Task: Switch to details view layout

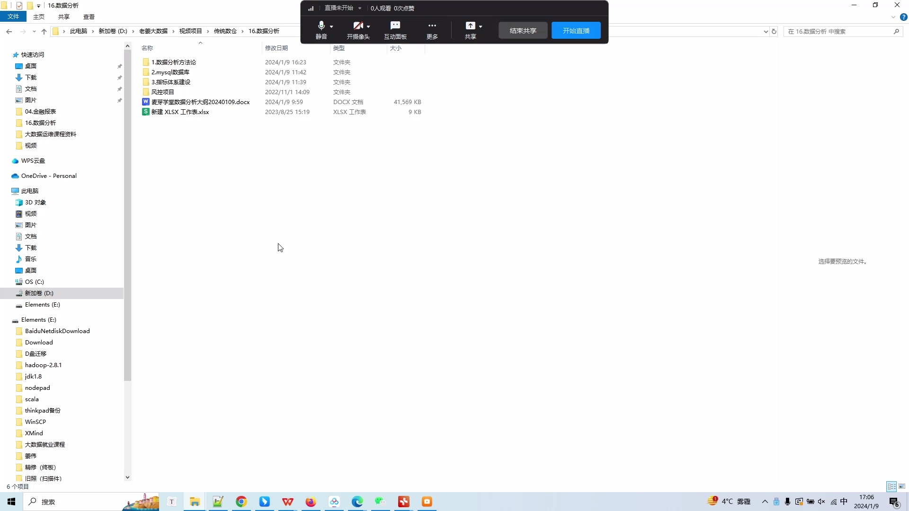Action: (891, 486)
